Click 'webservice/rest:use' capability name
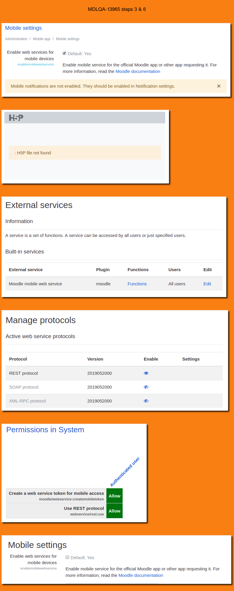 [87, 514]
